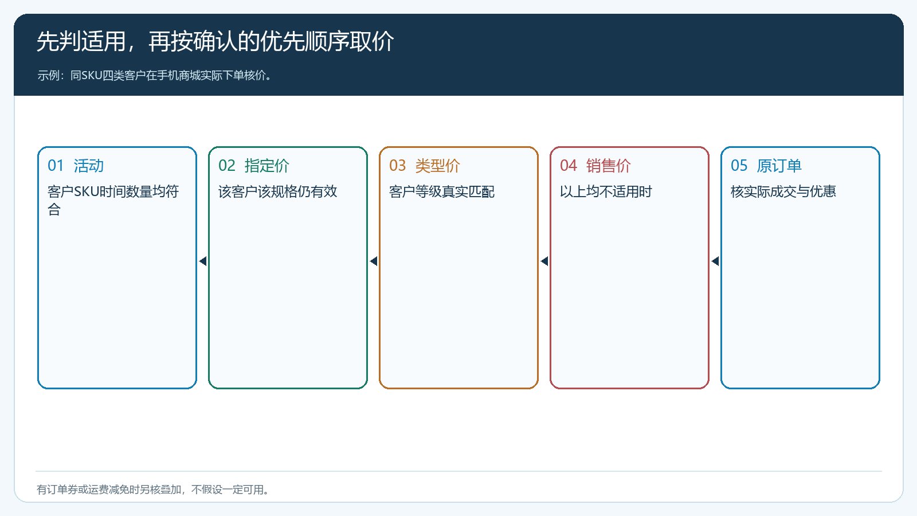Select the subtitle line starting with 示例：同SKU四类客户
The height and width of the screenshot is (516, 917).
click(155, 76)
